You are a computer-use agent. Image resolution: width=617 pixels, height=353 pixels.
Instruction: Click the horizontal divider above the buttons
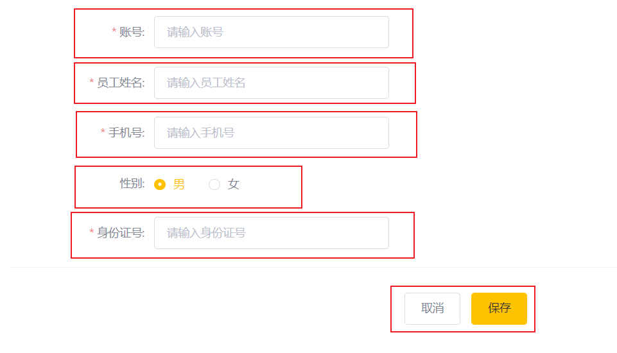click(313, 268)
